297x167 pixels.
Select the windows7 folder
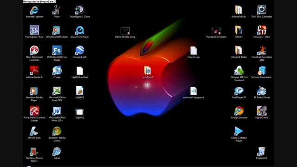pyautogui.click(x=148, y=71)
